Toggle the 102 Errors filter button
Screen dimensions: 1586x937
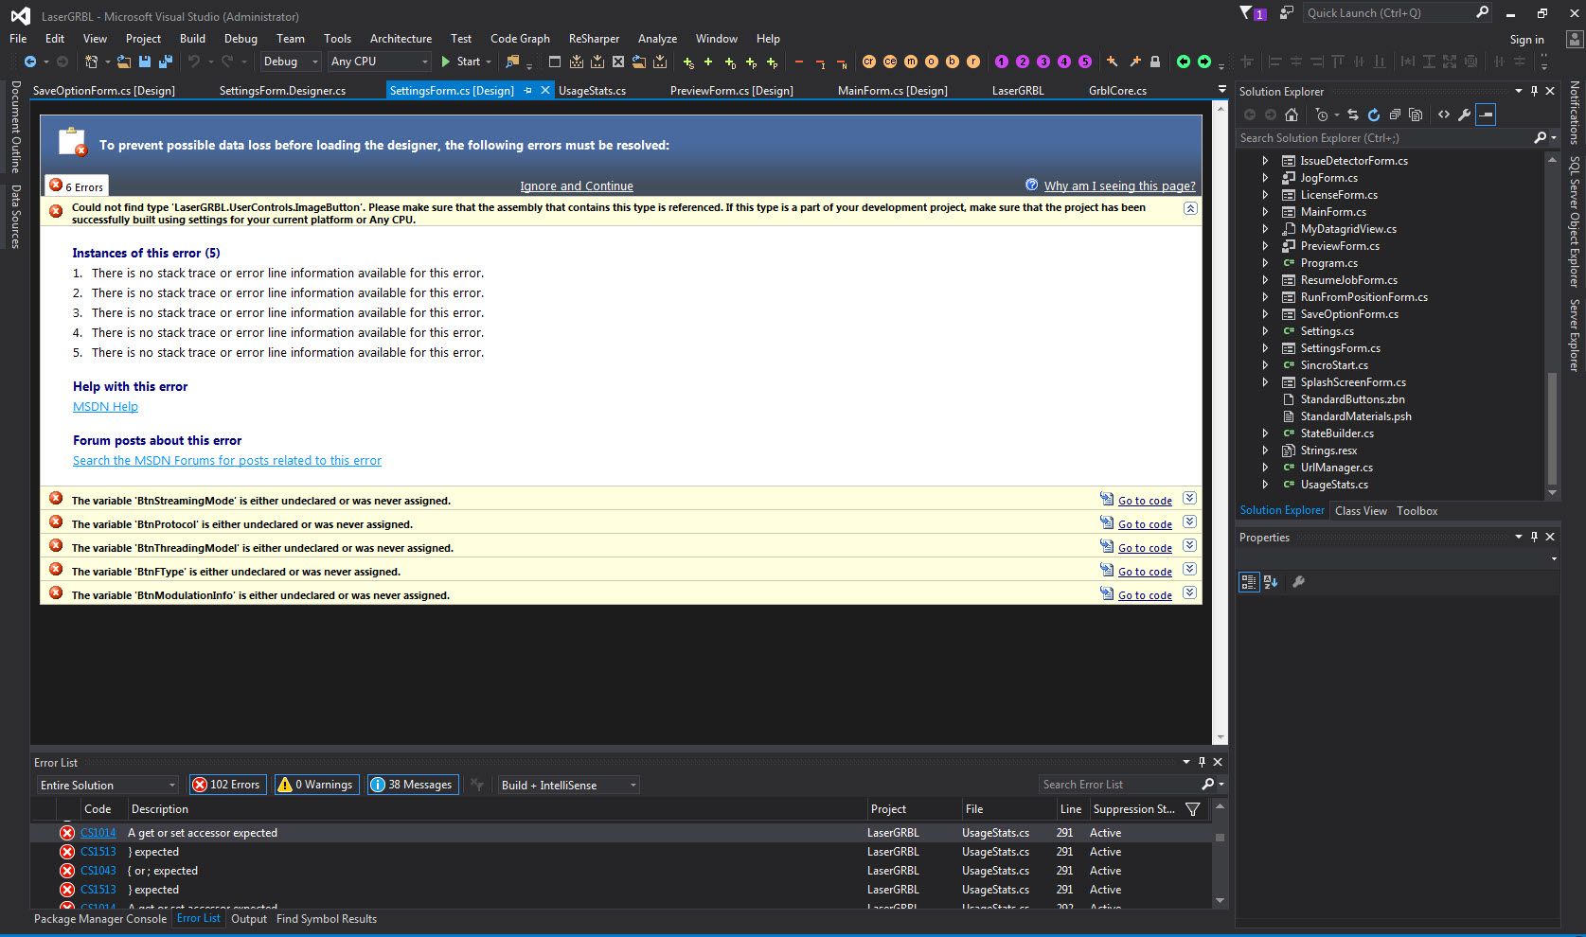[x=227, y=785]
